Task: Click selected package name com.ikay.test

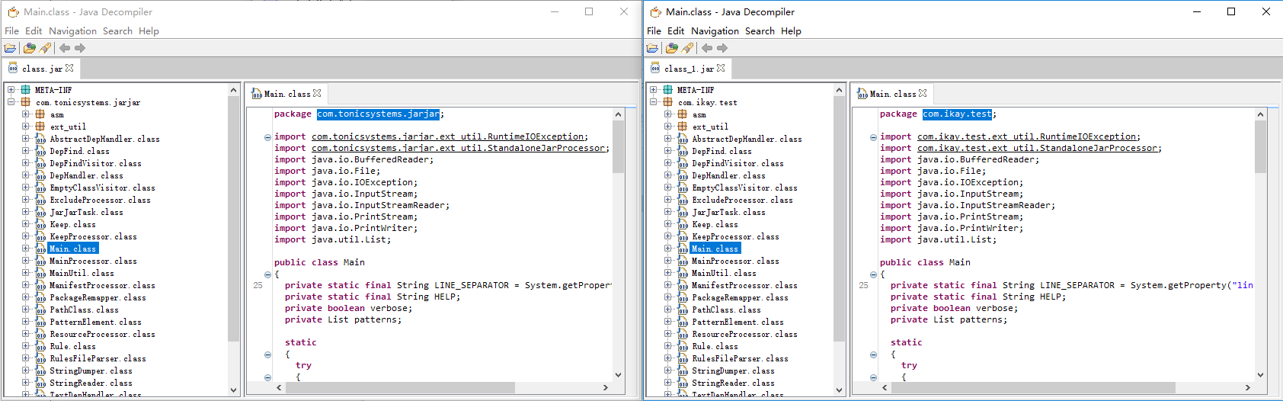Action: pos(957,114)
